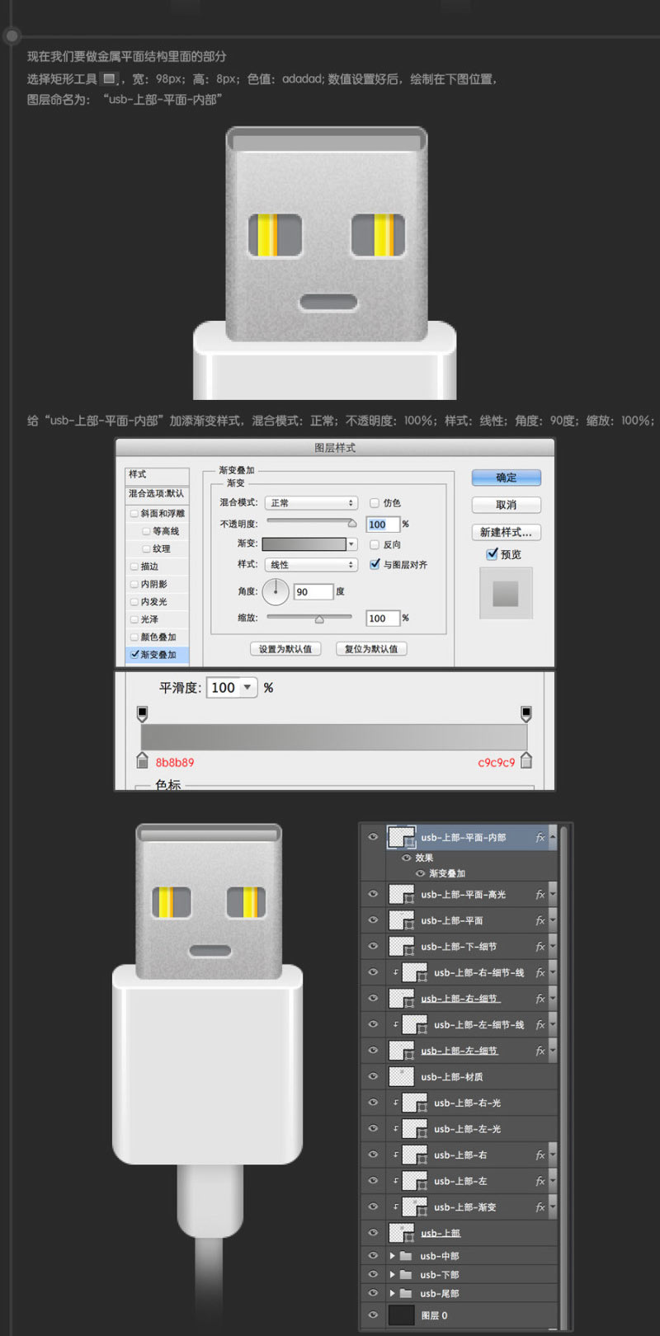Expand the usb-中部 group
Screen dimensions: 660x1336
392,1256
